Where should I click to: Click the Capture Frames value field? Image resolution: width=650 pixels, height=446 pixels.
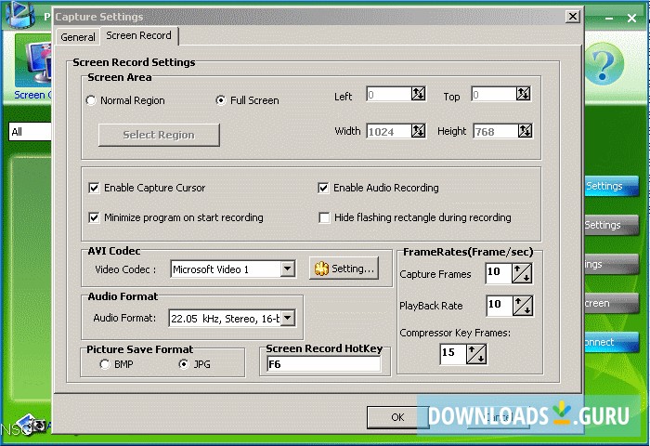499,273
